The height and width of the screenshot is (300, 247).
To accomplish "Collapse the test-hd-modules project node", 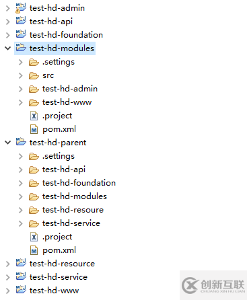I will tap(8, 48).
